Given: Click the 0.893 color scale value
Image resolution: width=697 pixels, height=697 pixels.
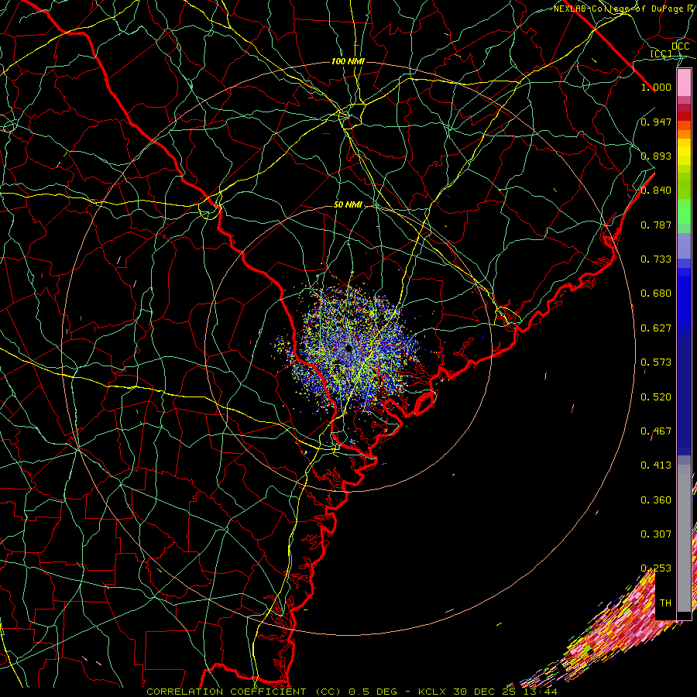Looking at the screenshot, I should [x=656, y=156].
